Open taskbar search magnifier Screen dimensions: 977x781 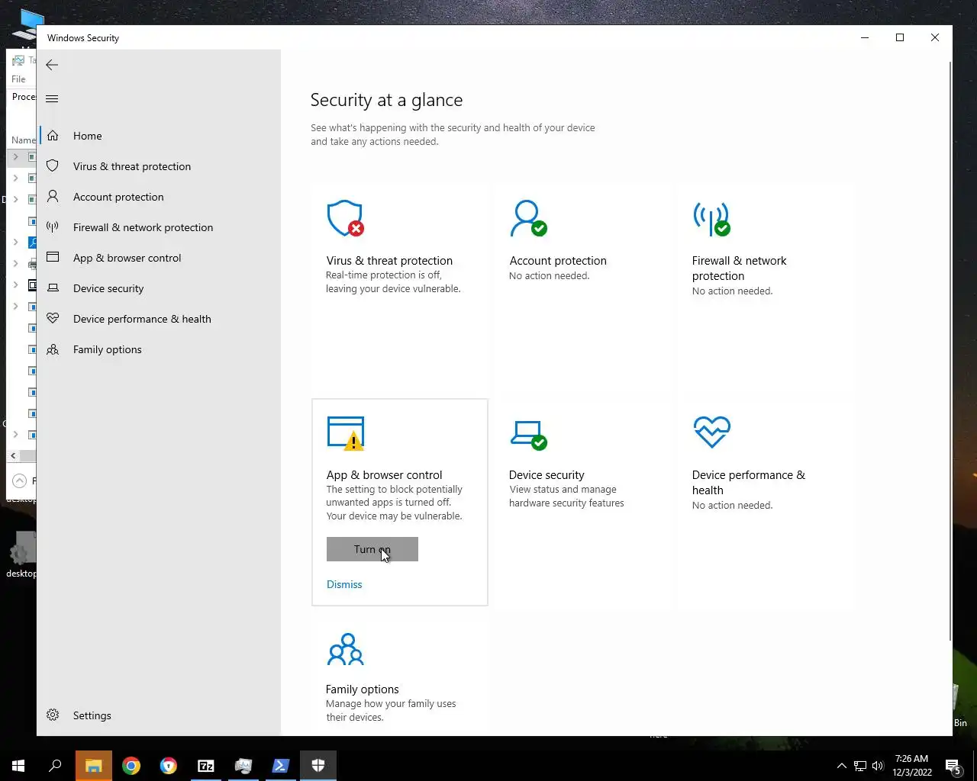(x=55, y=766)
